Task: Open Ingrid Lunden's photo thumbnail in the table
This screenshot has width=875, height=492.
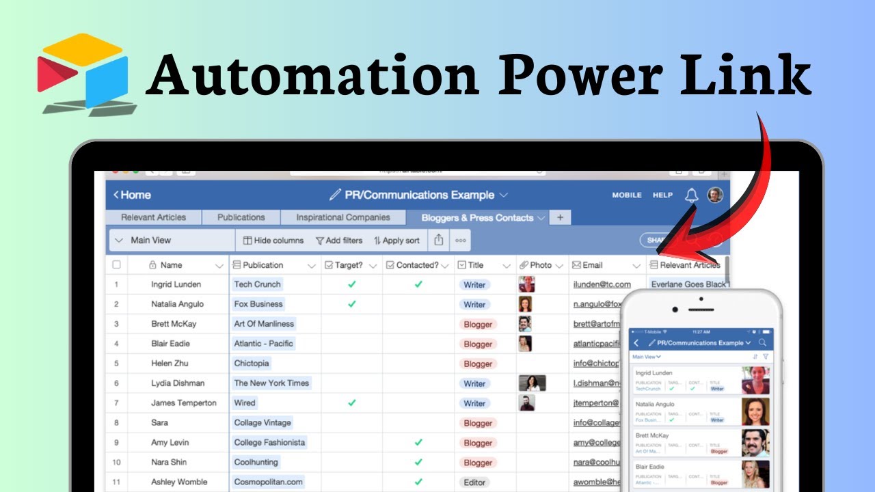Action: coord(526,284)
